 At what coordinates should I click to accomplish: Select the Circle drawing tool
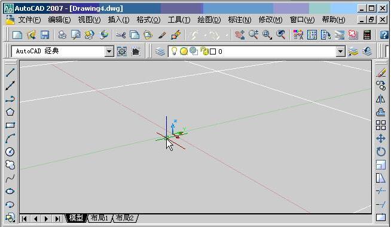10,152
